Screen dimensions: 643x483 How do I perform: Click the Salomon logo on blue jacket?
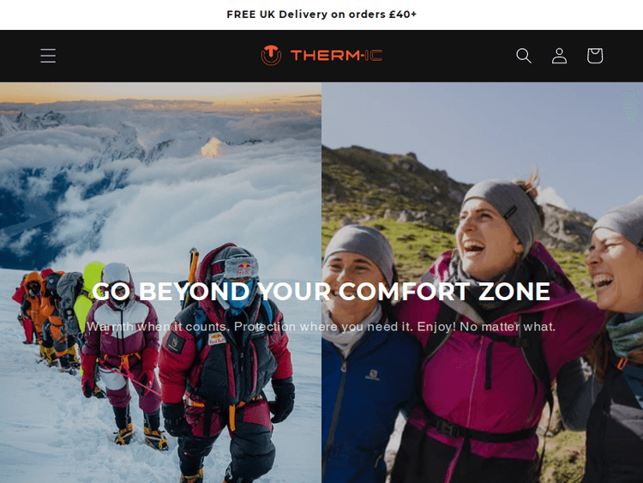pos(373,375)
